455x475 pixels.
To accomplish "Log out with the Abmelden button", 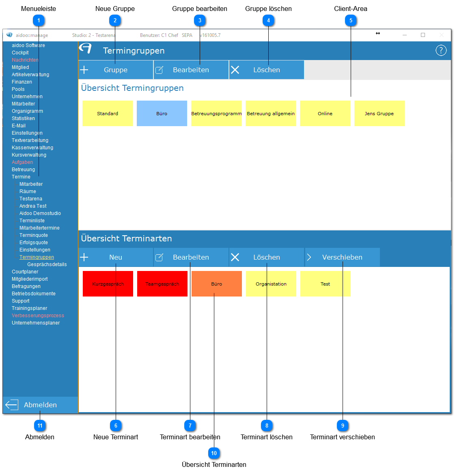I will pos(40,405).
